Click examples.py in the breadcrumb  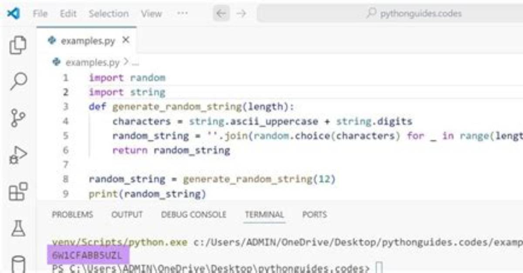coord(92,63)
